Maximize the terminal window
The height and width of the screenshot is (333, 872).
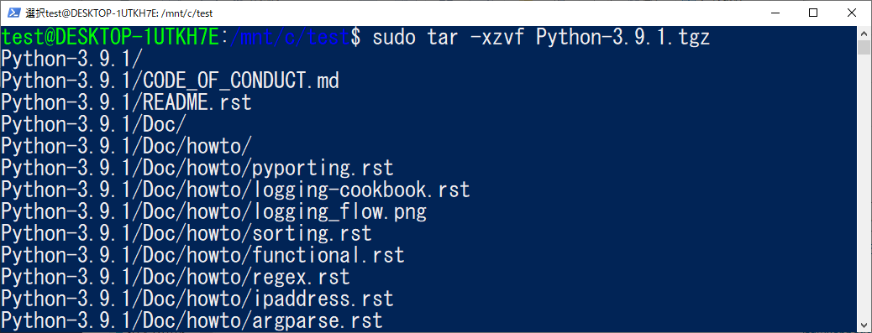[x=813, y=13]
